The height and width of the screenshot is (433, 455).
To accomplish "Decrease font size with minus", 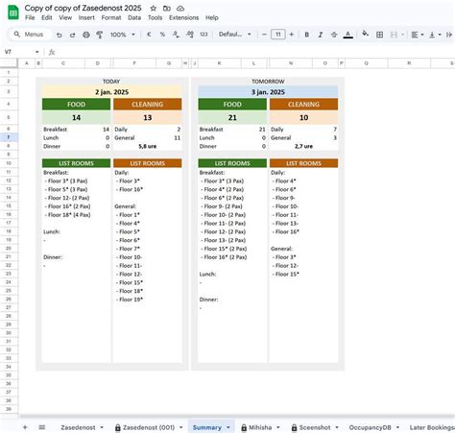I will (x=264, y=35).
